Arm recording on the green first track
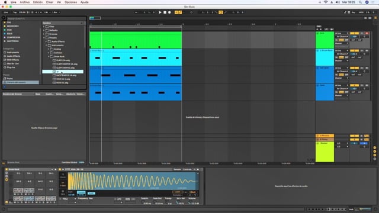379x213 pixels. [367, 33]
